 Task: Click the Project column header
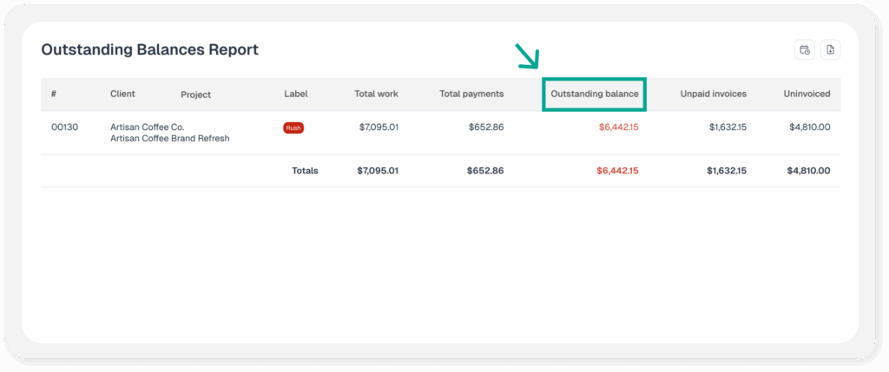point(195,95)
